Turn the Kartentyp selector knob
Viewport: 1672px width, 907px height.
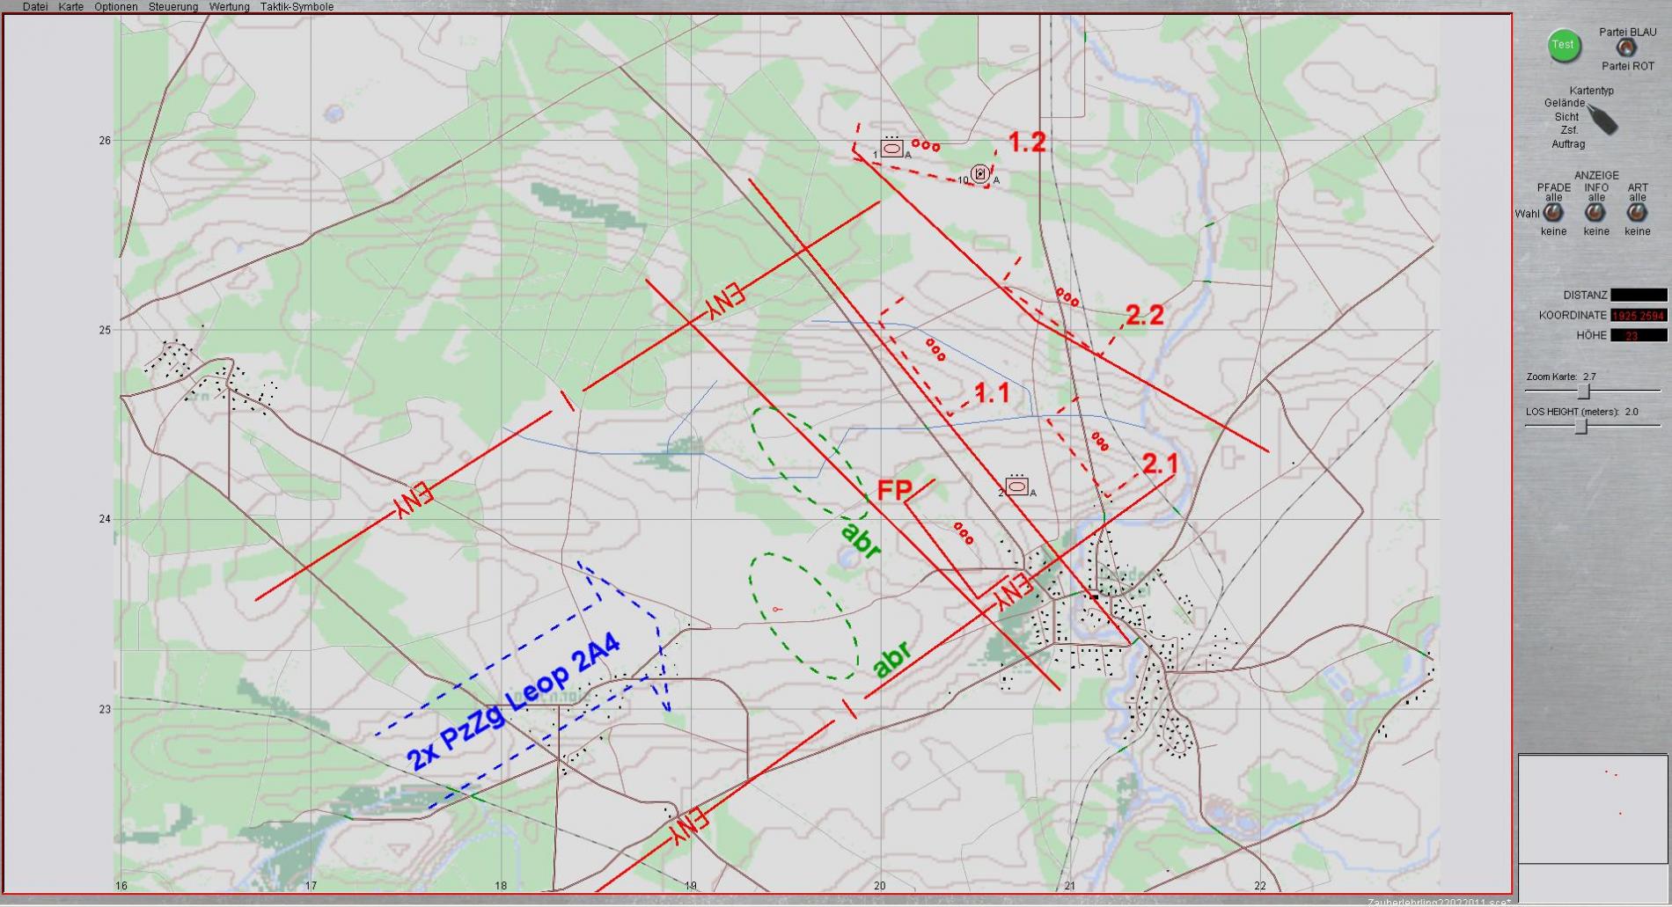coord(1603,120)
